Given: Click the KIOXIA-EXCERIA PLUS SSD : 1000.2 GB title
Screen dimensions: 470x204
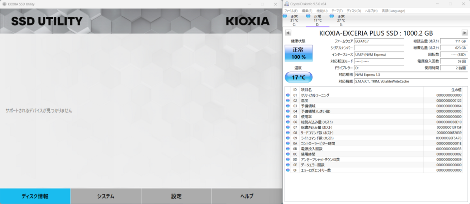Looking at the screenshot, I should click(376, 33).
